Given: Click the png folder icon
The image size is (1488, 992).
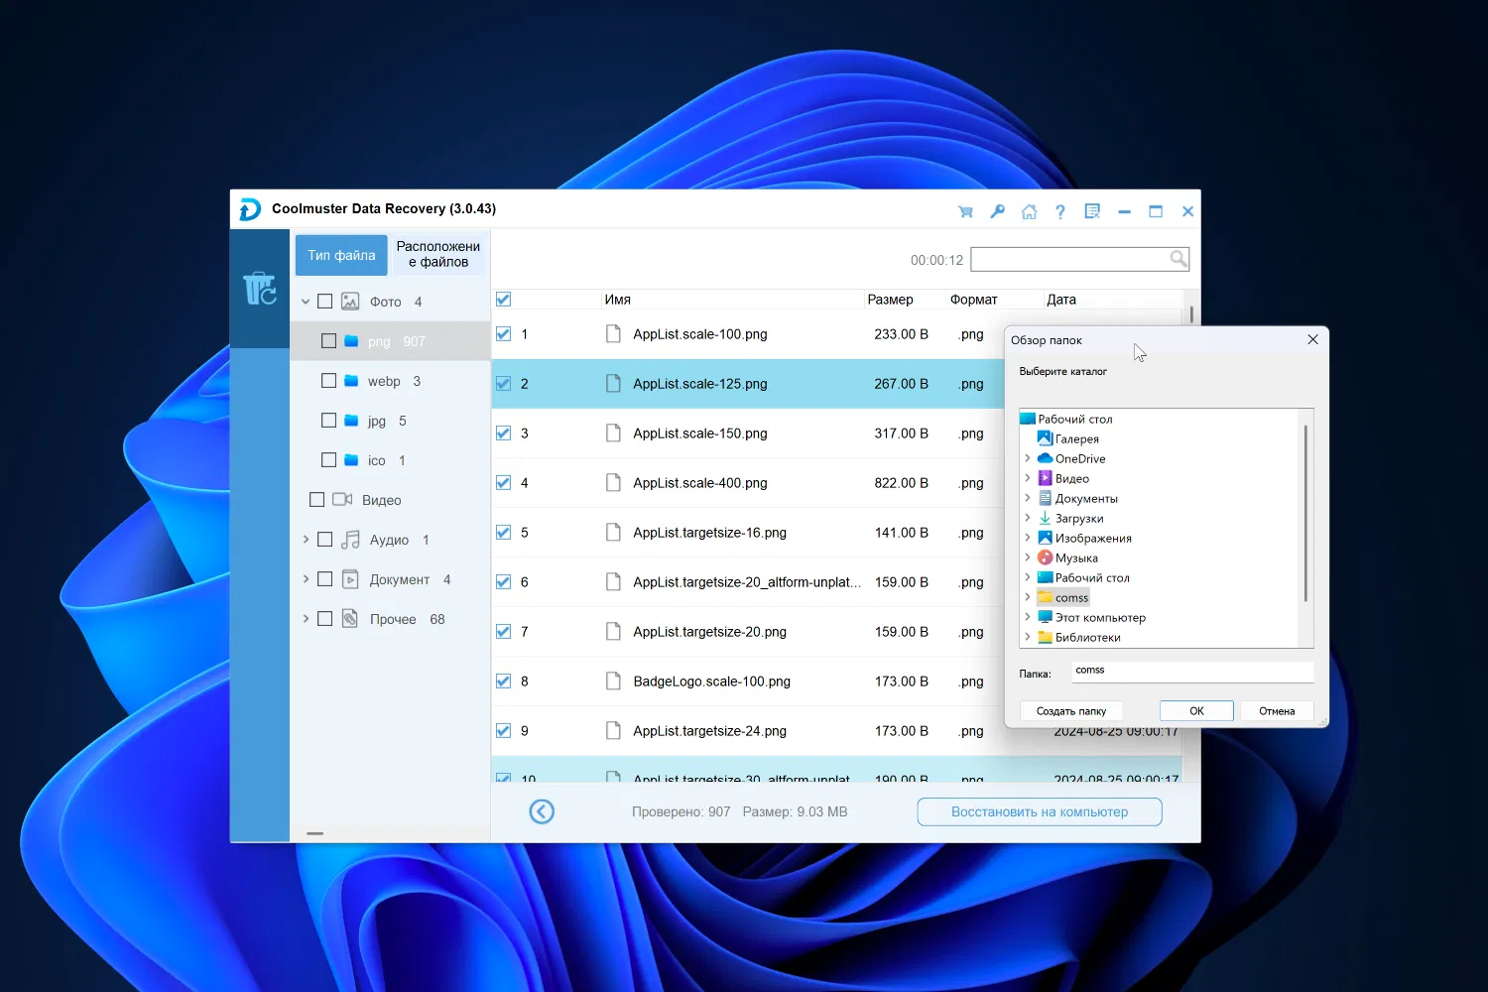Looking at the screenshot, I should click(x=351, y=341).
